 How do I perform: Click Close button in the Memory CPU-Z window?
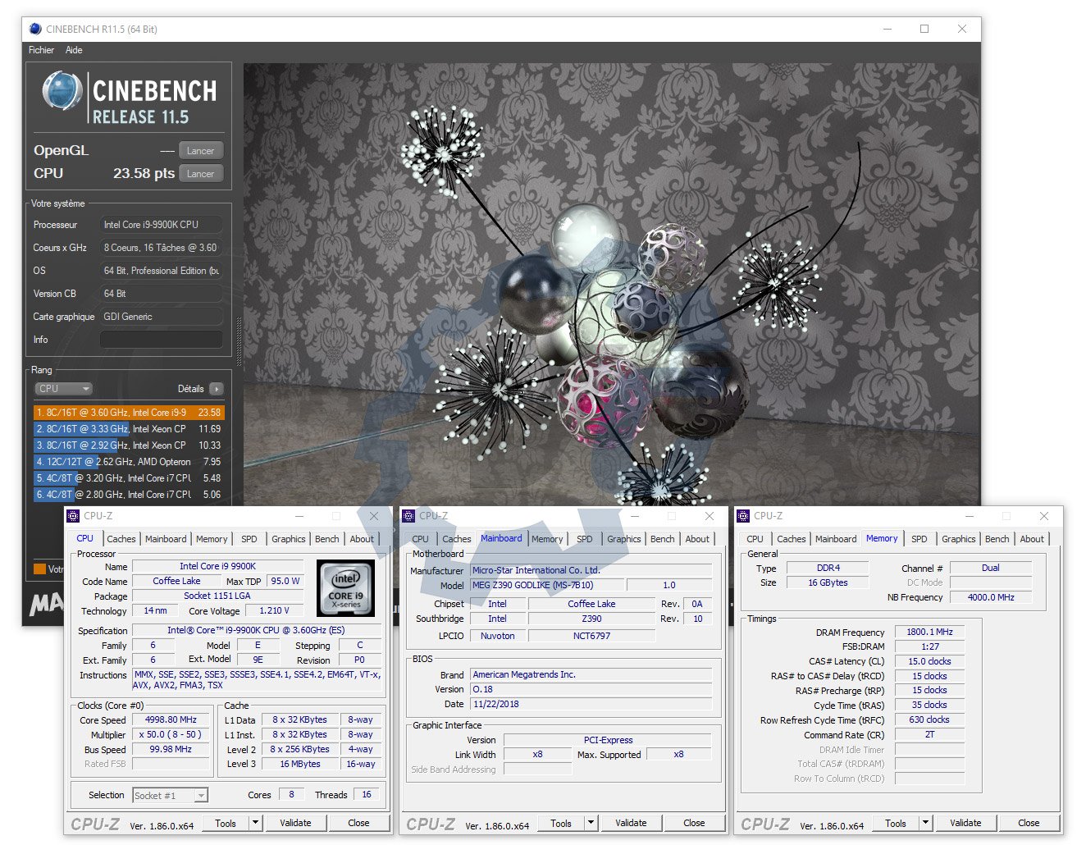click(x=1029, y=823)
